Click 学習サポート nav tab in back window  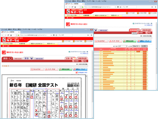click(x=115, y=16)
